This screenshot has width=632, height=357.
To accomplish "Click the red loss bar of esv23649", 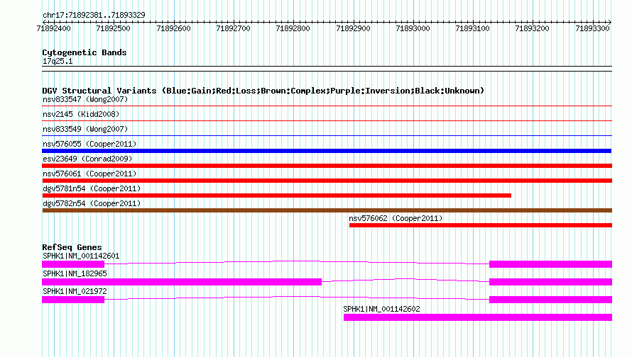I will 327,166.
